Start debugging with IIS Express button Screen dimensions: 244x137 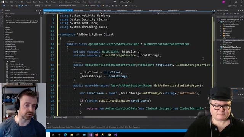pyautogui.click(x=90, y=6)
